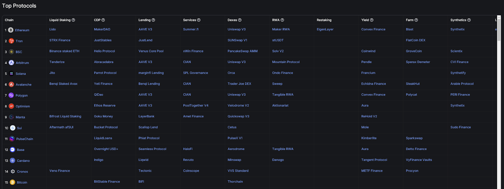Click the PulseChain chain logo icon

[x=12, y=139]
